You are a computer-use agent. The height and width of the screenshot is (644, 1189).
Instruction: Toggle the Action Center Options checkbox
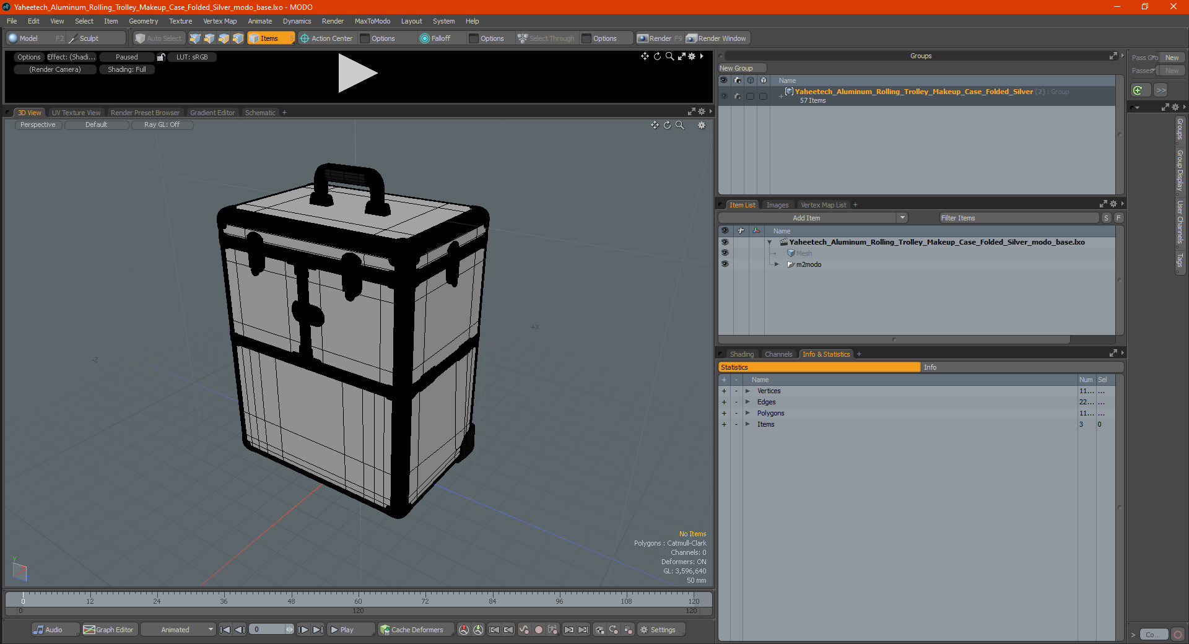coord(365,38)
